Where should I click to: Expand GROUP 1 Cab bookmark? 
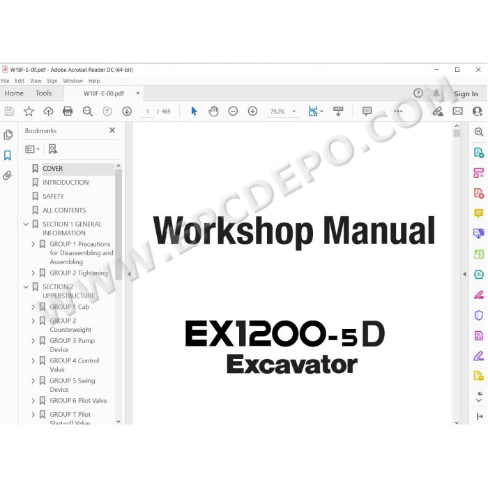(x=33, y=307)
